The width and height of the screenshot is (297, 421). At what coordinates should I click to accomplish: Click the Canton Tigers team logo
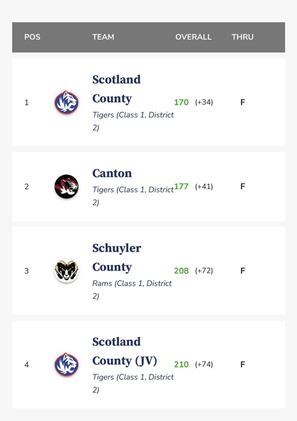click(66, 187)
